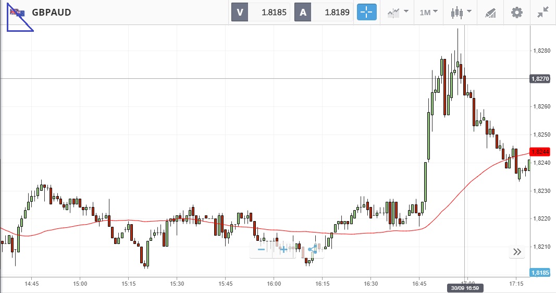
Task: Click the GBPAUD symbol name
Action: click(x=52, y=13)
